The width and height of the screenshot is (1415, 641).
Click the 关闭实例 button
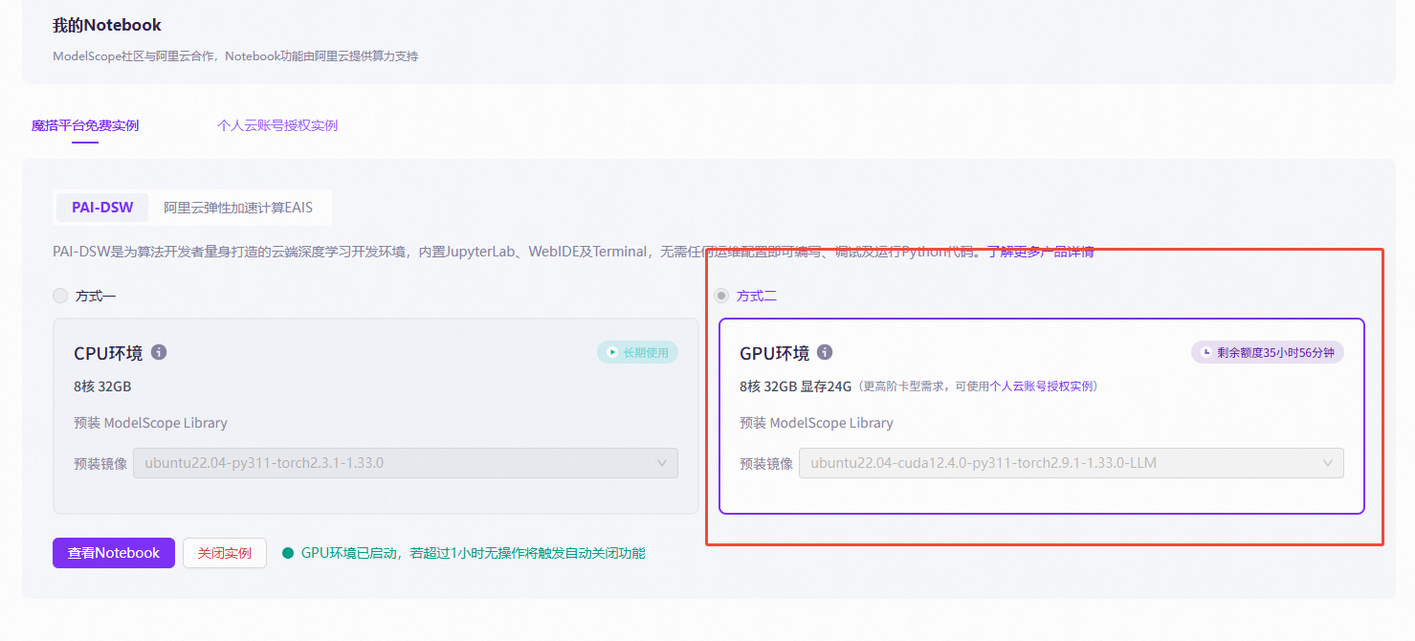[225, 553]
